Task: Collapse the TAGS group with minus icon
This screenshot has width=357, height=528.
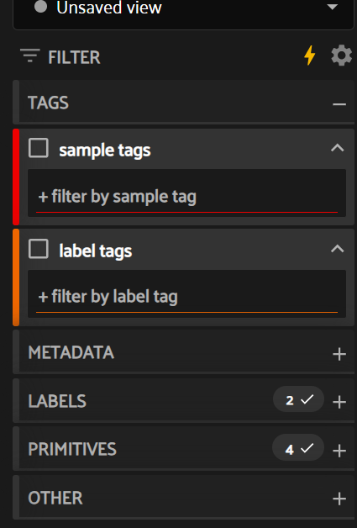Action: pos(339,104)
